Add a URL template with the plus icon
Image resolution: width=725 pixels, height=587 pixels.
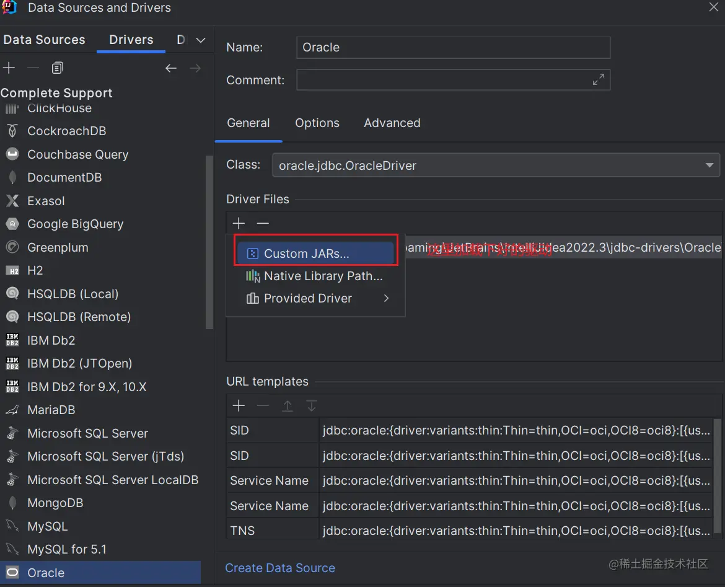[x=239, y=405]
